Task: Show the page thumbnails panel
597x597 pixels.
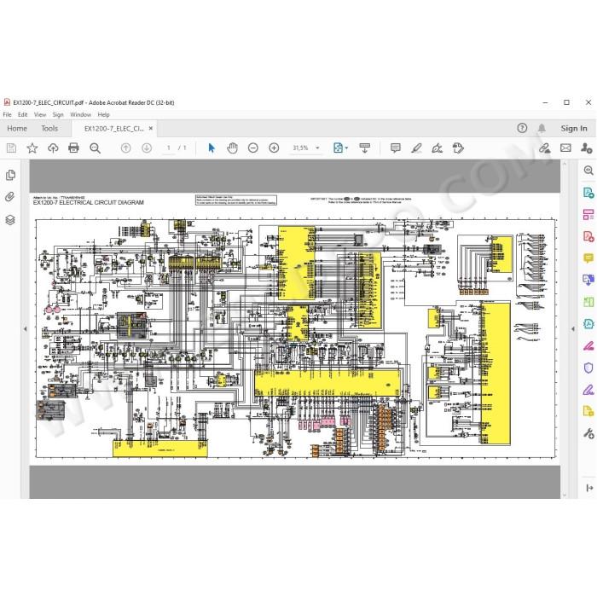Action: (10, 175)
